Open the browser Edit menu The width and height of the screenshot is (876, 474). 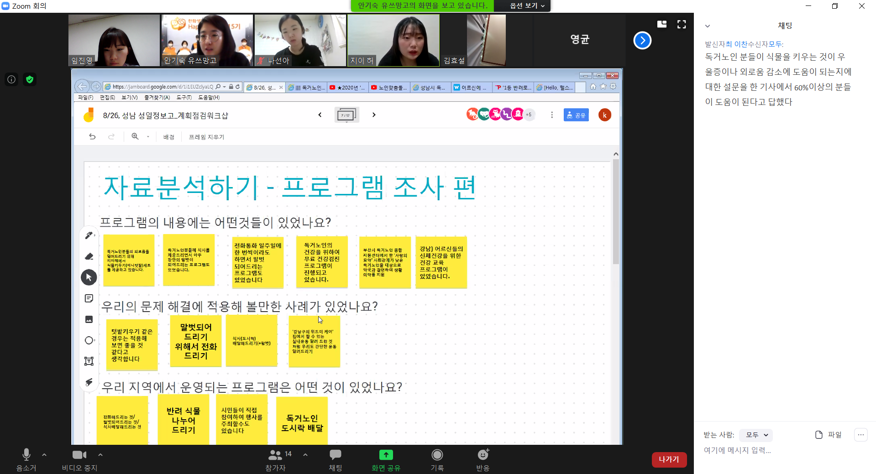point(107,97)
